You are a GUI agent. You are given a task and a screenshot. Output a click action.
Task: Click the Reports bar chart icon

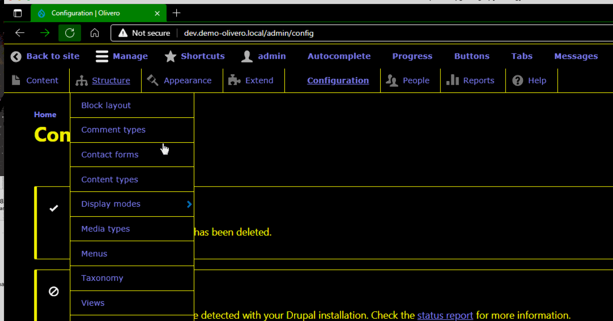(453, 81)
